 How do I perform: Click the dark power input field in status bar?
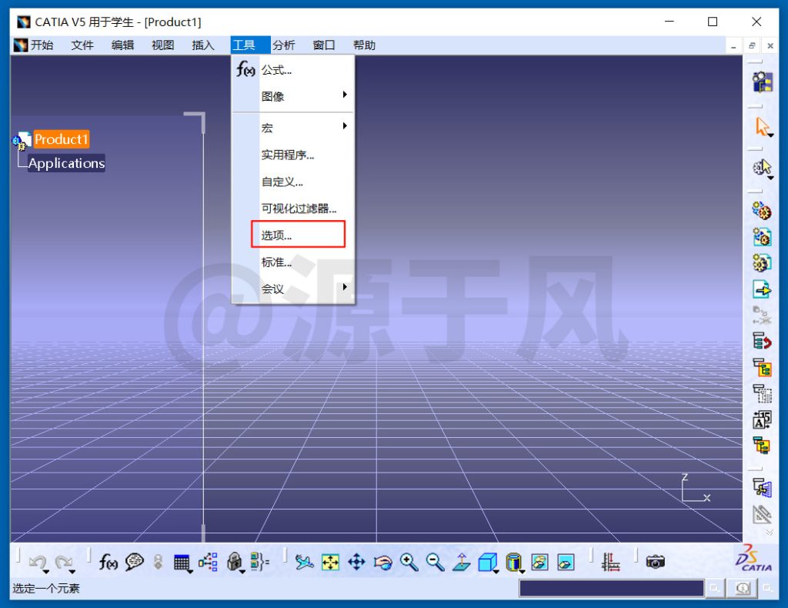click(x=611, y=588)
